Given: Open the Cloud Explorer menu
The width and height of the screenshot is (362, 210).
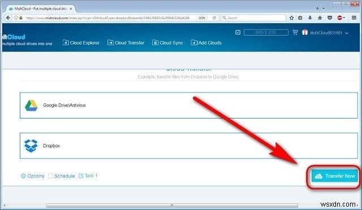Looking at the screenshot, I should [x=81, y=43].
